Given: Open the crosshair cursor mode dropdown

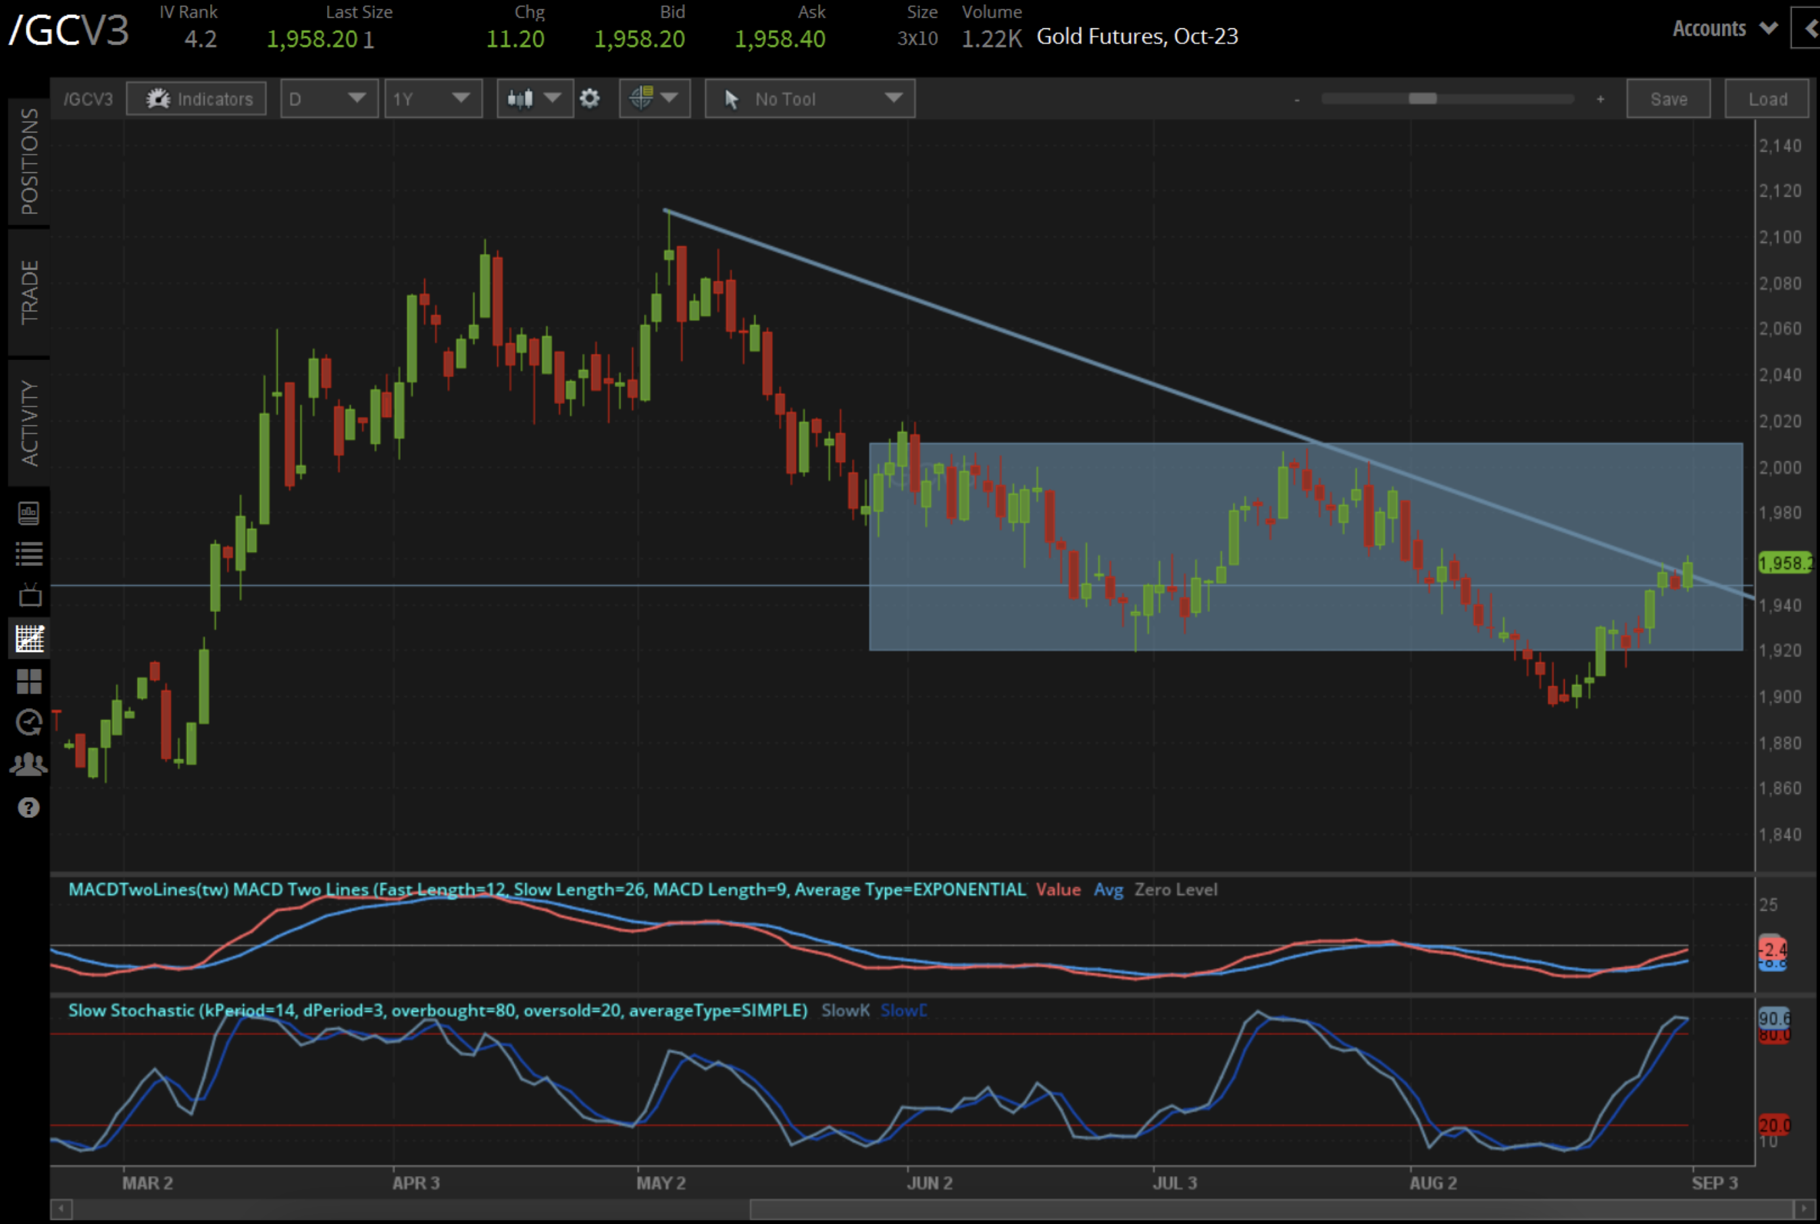Looking at the screenshot, I should click(654, 99).
